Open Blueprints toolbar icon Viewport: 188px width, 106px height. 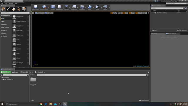pos(74,7)
